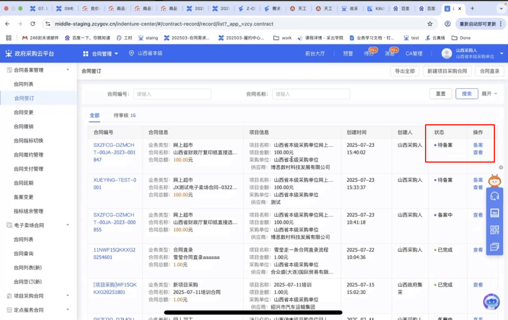The width and height of the screenshot is (508, 320).
Task: Click the 政府采购云平台 logo icon
Action: pyautogui.click(x=8, y=53)
